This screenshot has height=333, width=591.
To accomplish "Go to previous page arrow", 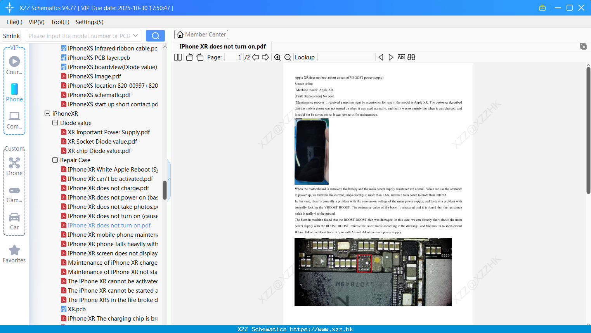I will click(x=255, y=57).
